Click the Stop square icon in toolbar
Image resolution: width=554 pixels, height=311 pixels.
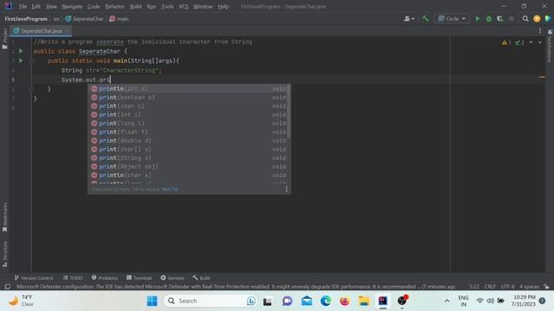pos(512,19)
